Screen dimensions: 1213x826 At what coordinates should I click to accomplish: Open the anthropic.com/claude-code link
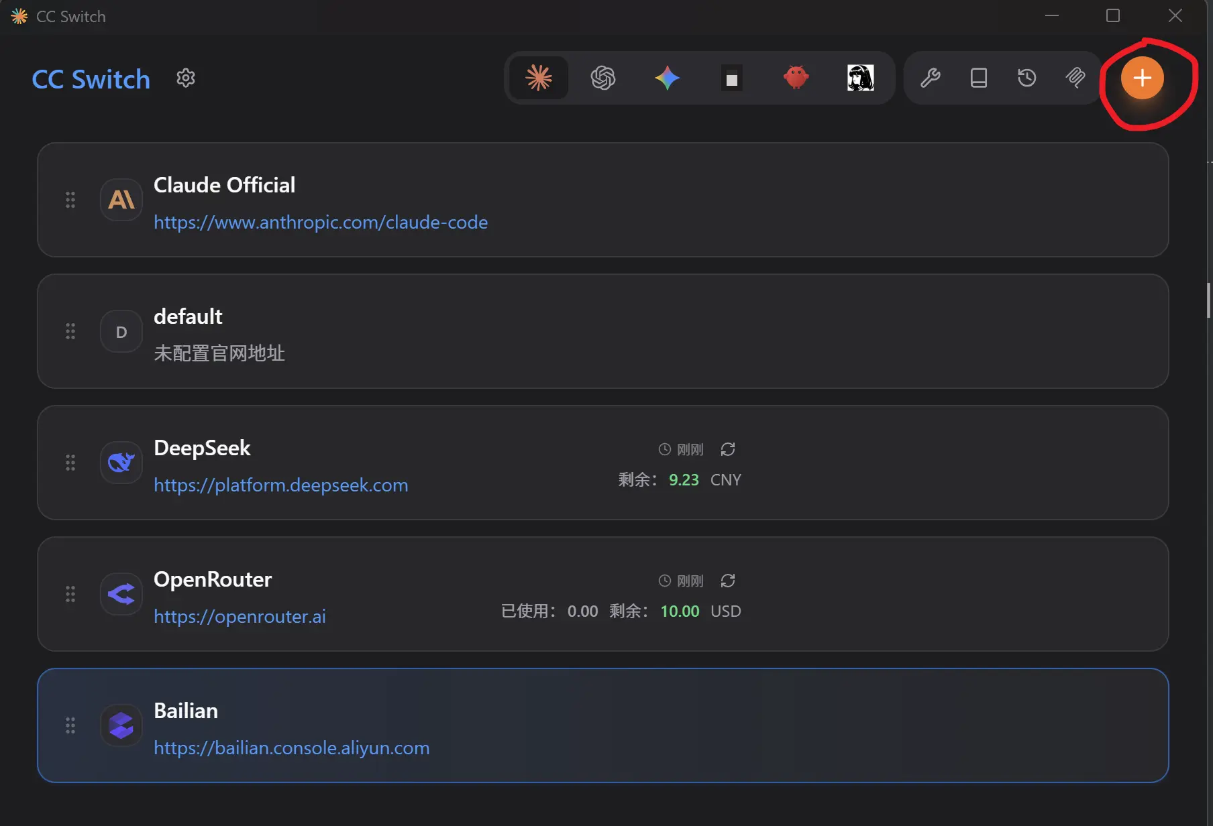[x=321, y=222]
